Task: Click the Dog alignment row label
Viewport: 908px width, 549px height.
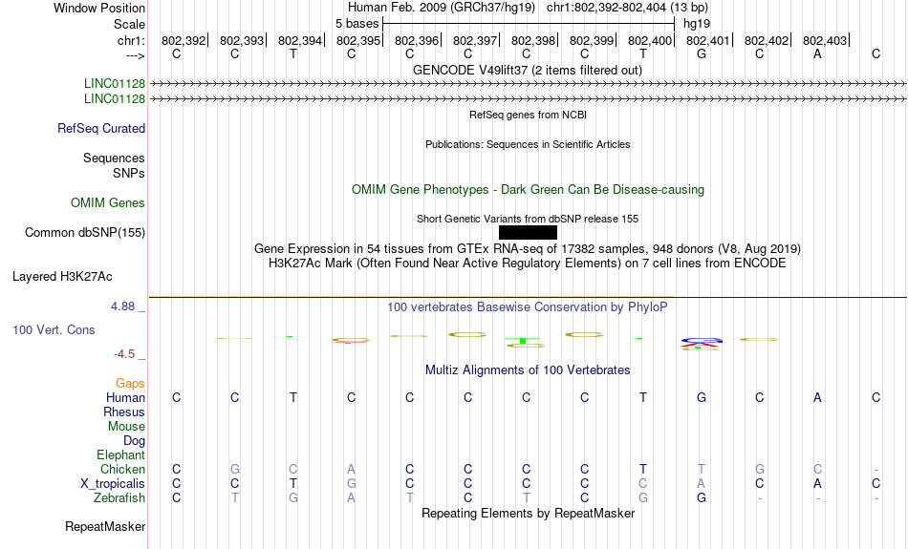Action: coord(134,441)
